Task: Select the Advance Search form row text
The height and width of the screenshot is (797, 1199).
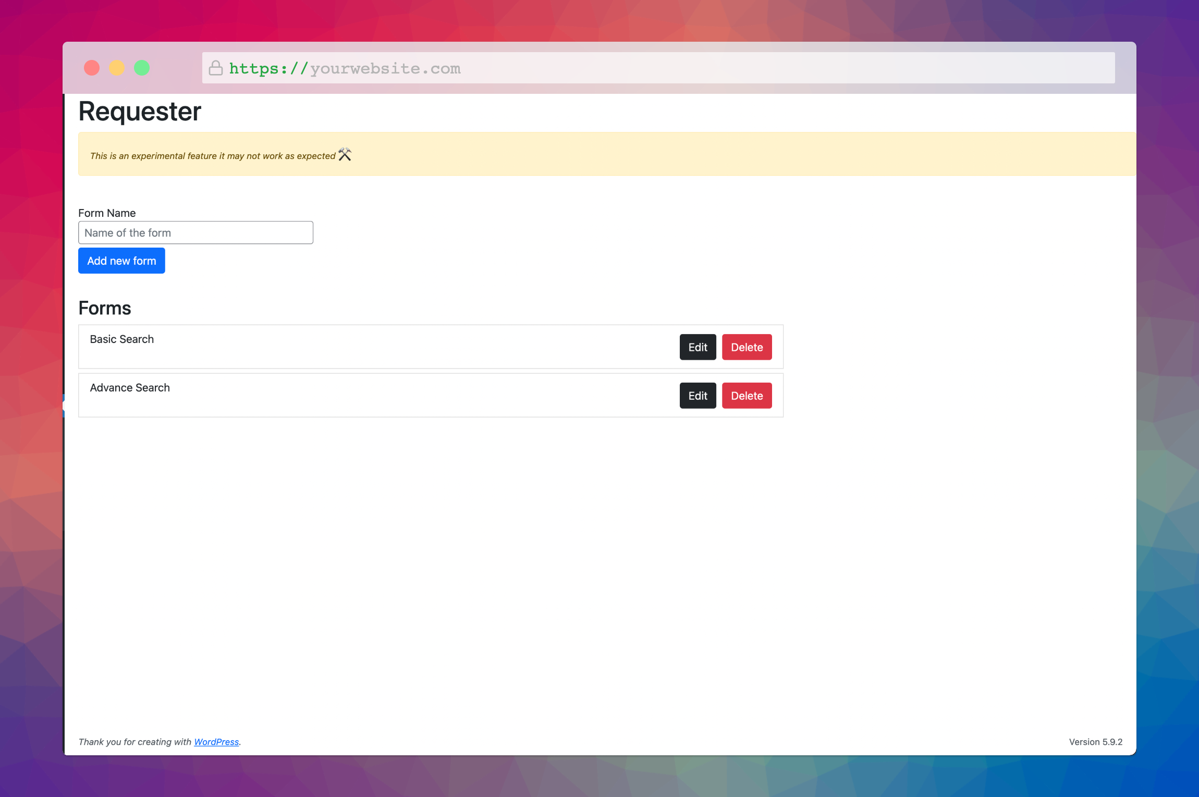Action: [x=130, y=388]
